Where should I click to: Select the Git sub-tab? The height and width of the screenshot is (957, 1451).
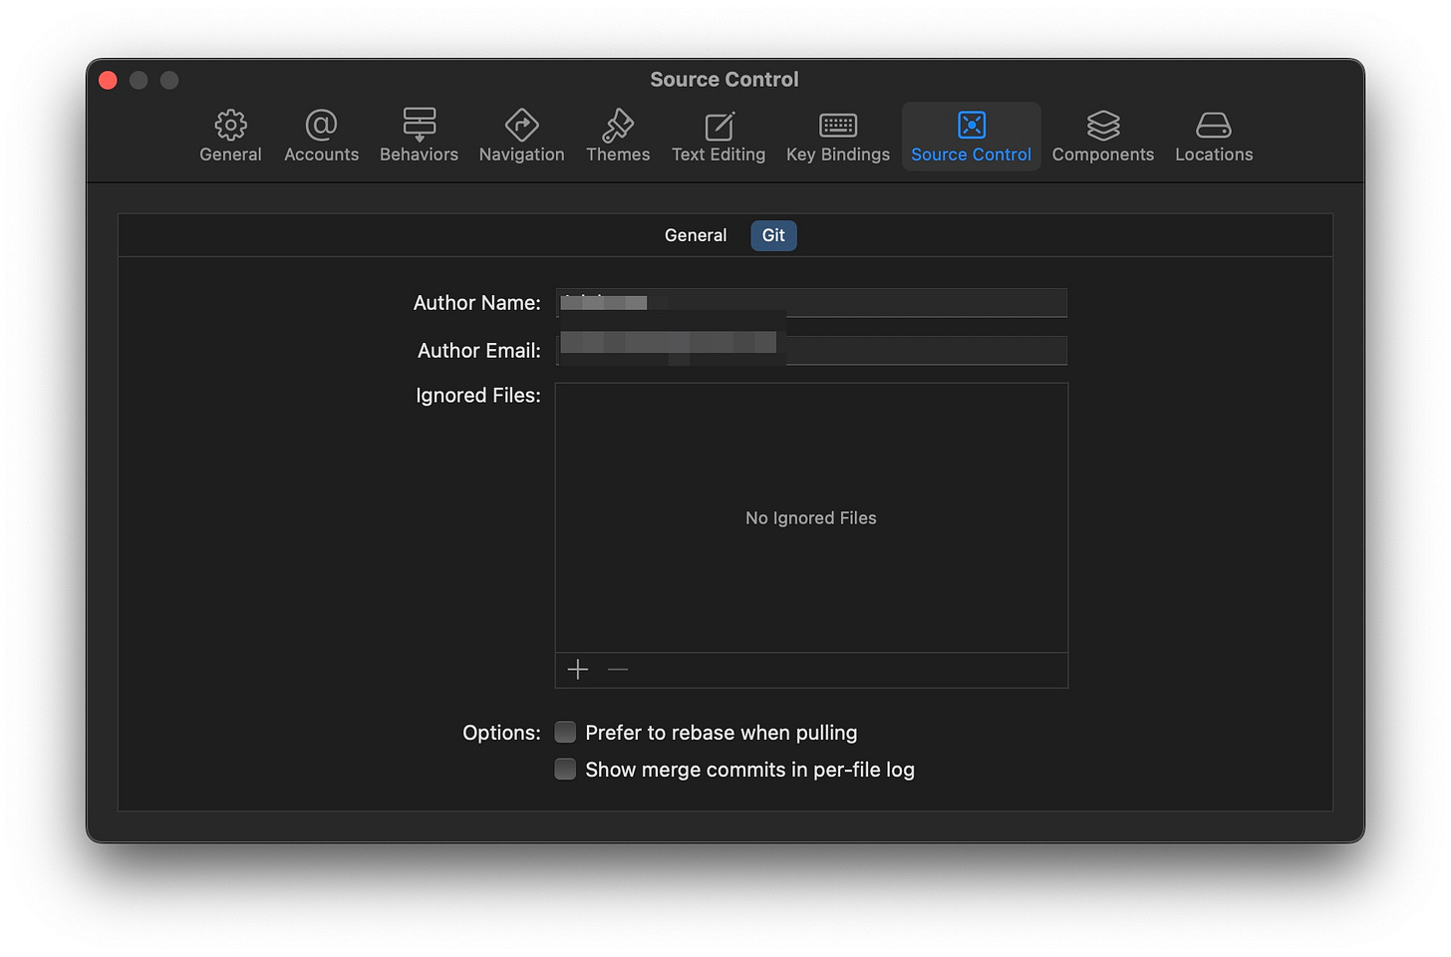click(x=773, y=235)
